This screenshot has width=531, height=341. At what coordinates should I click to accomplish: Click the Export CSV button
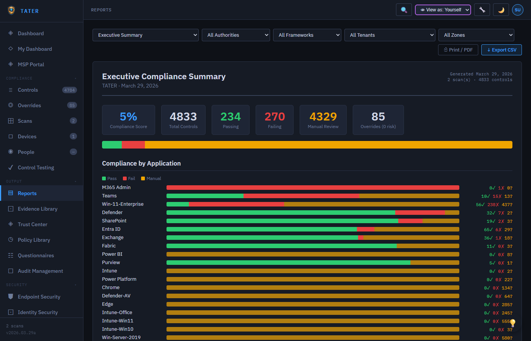[501, 50]
